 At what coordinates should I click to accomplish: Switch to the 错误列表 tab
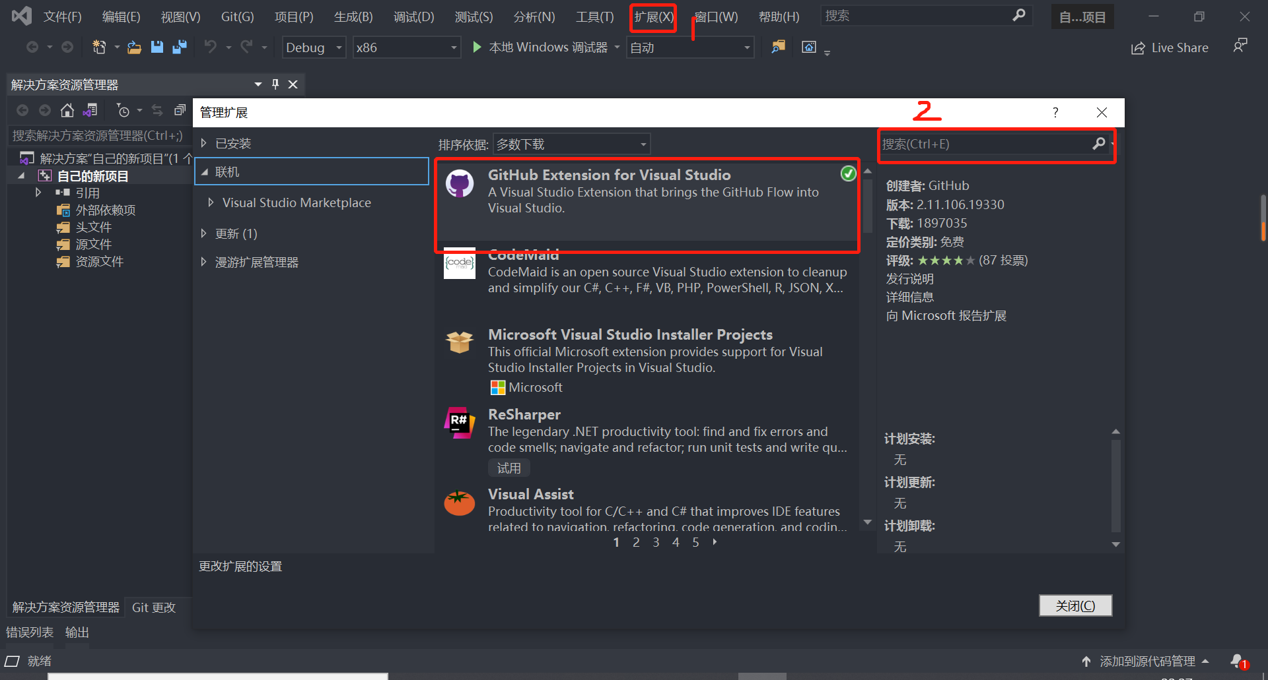(x=30, y=632)
